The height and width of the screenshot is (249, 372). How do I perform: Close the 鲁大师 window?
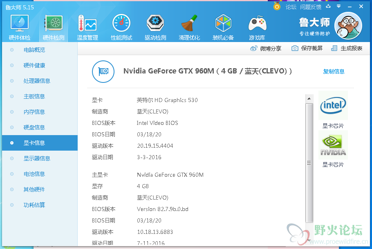coord(361,7)
